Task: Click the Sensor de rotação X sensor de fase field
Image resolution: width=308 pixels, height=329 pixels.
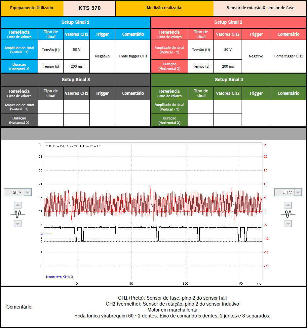Action: [260, 8]
